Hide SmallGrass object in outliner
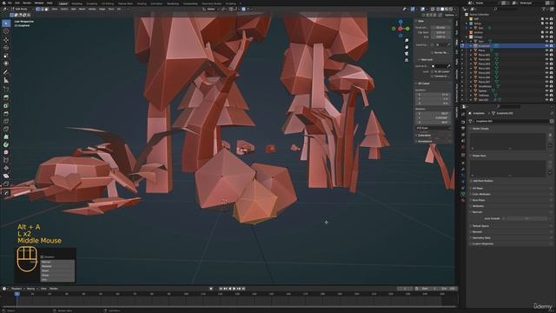The image size is (556, 313). pos(546,86)
